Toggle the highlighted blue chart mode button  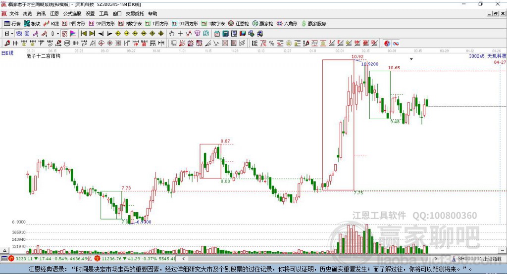19,33
